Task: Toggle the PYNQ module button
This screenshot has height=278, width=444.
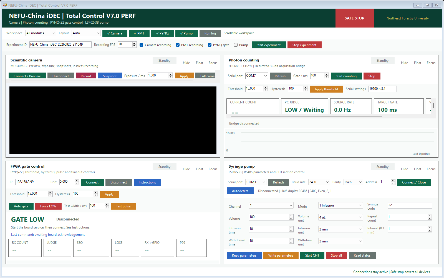Action: click(x=163, y=33)
